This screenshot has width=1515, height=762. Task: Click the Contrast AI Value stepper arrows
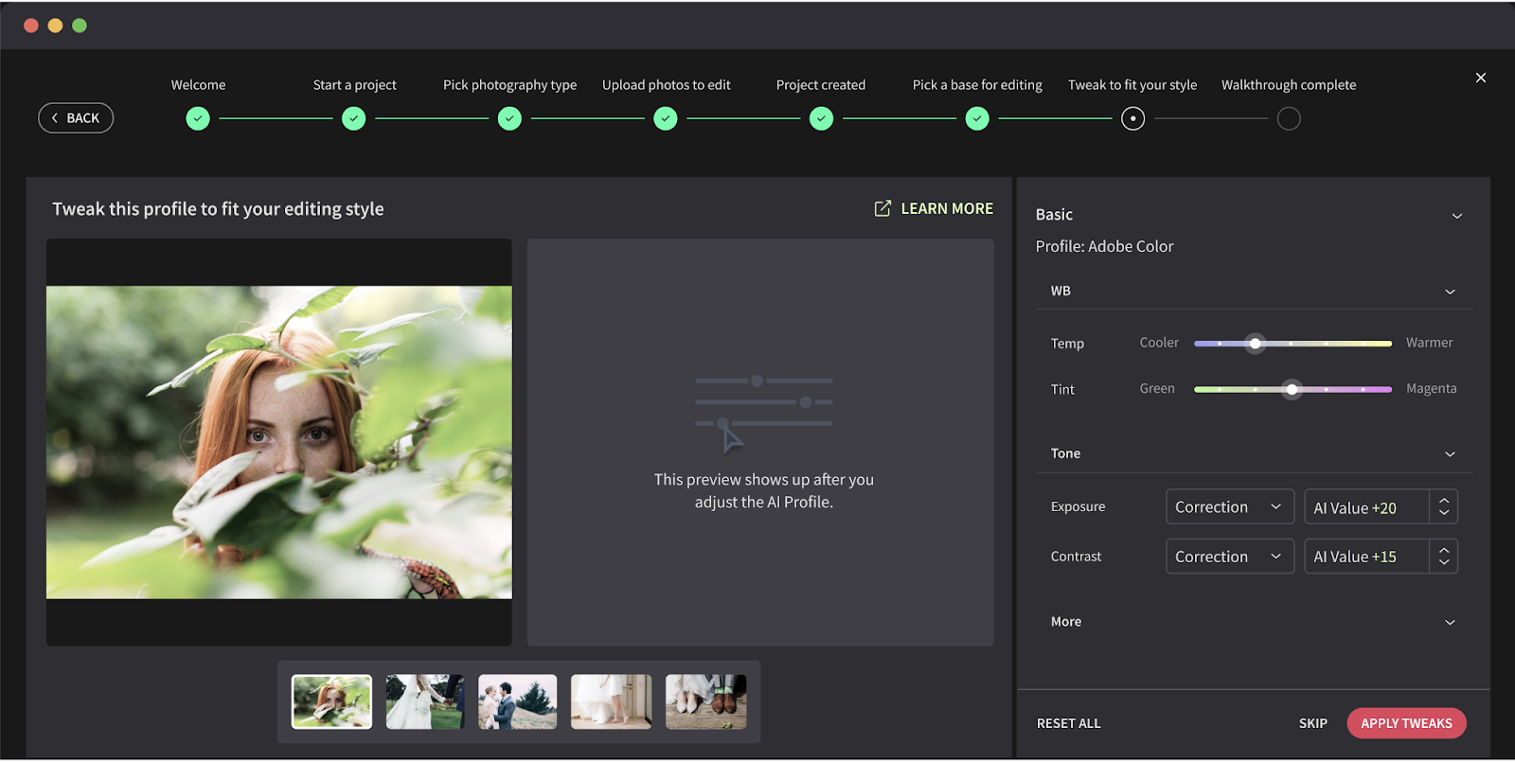click(1444, 557)
